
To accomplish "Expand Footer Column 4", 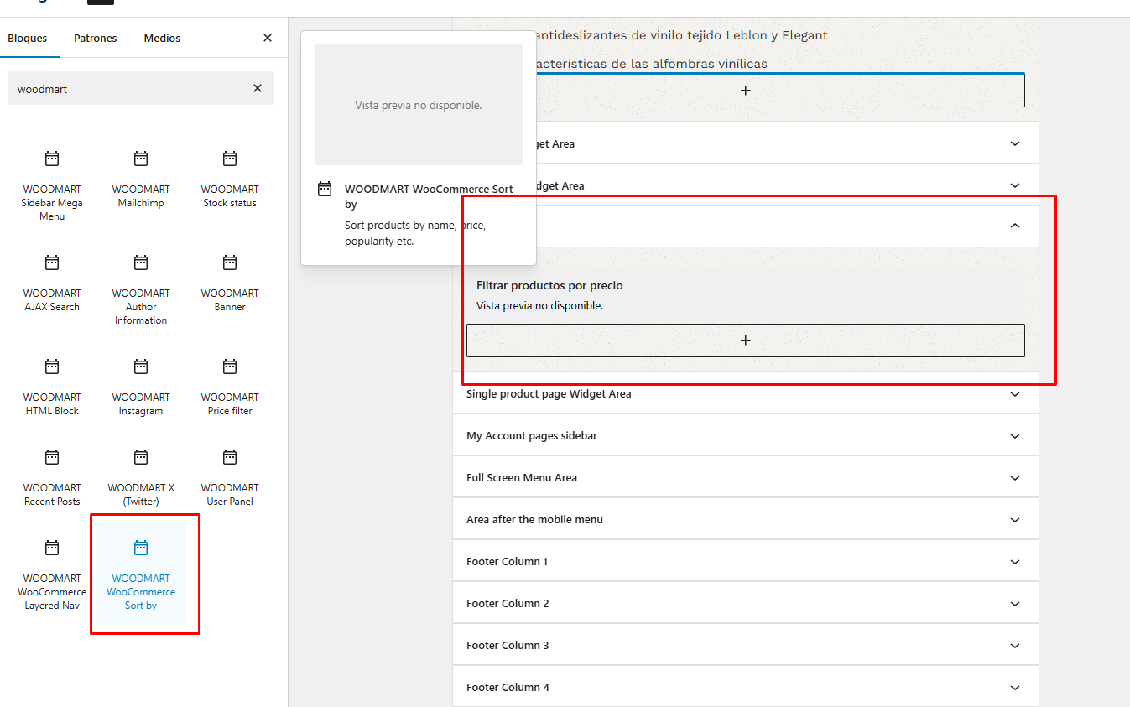I will pyautogui.click(x=746, y=687).
